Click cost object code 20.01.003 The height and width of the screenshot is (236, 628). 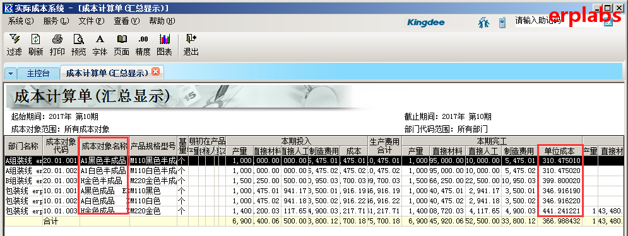pos(61,181)
